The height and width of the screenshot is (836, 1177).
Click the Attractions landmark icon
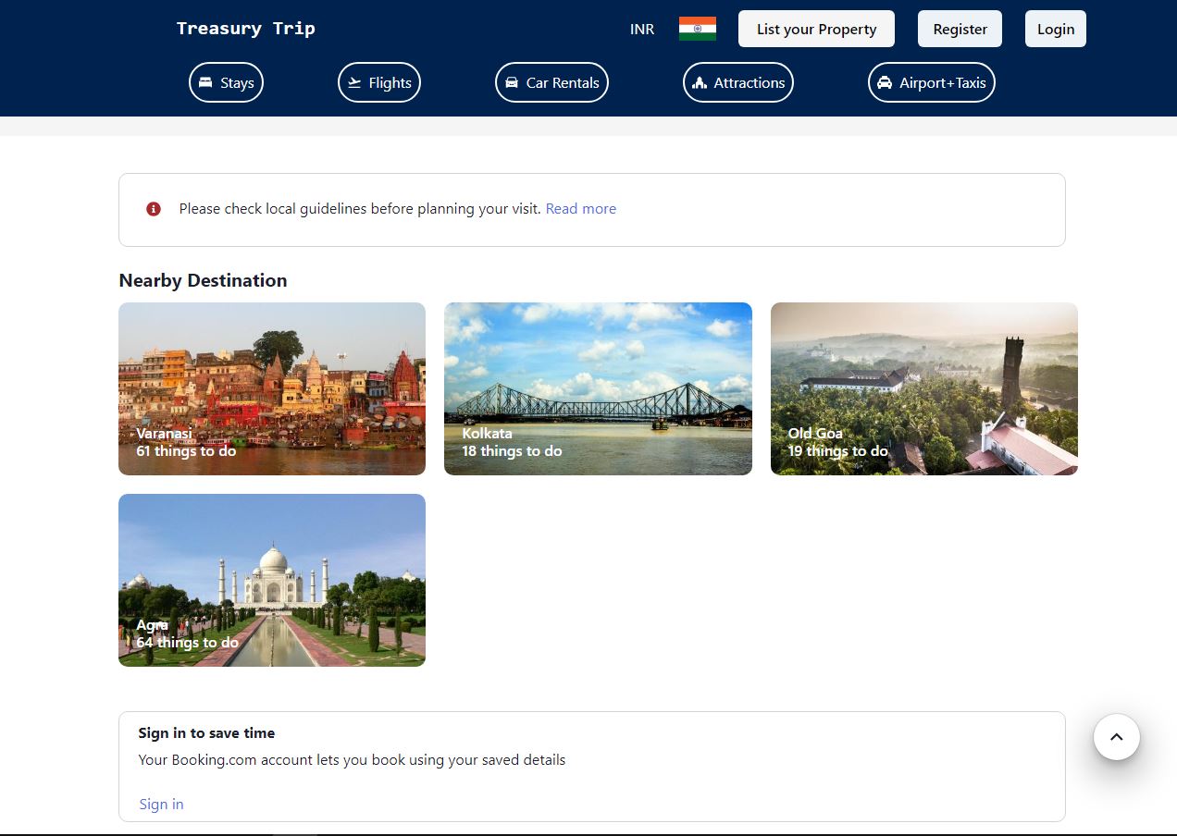point(700,82)
